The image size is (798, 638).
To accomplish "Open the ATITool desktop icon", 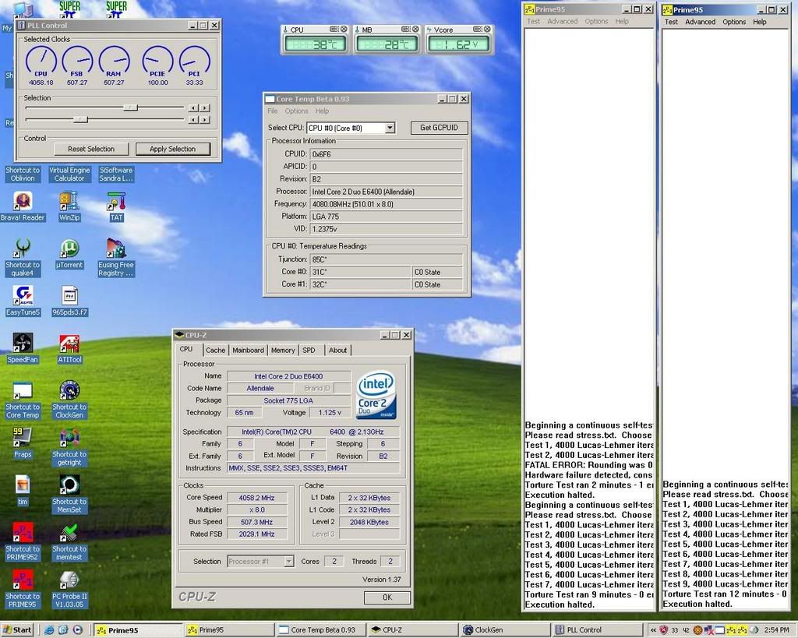I will pyautogui.click(x=69, y=344).
